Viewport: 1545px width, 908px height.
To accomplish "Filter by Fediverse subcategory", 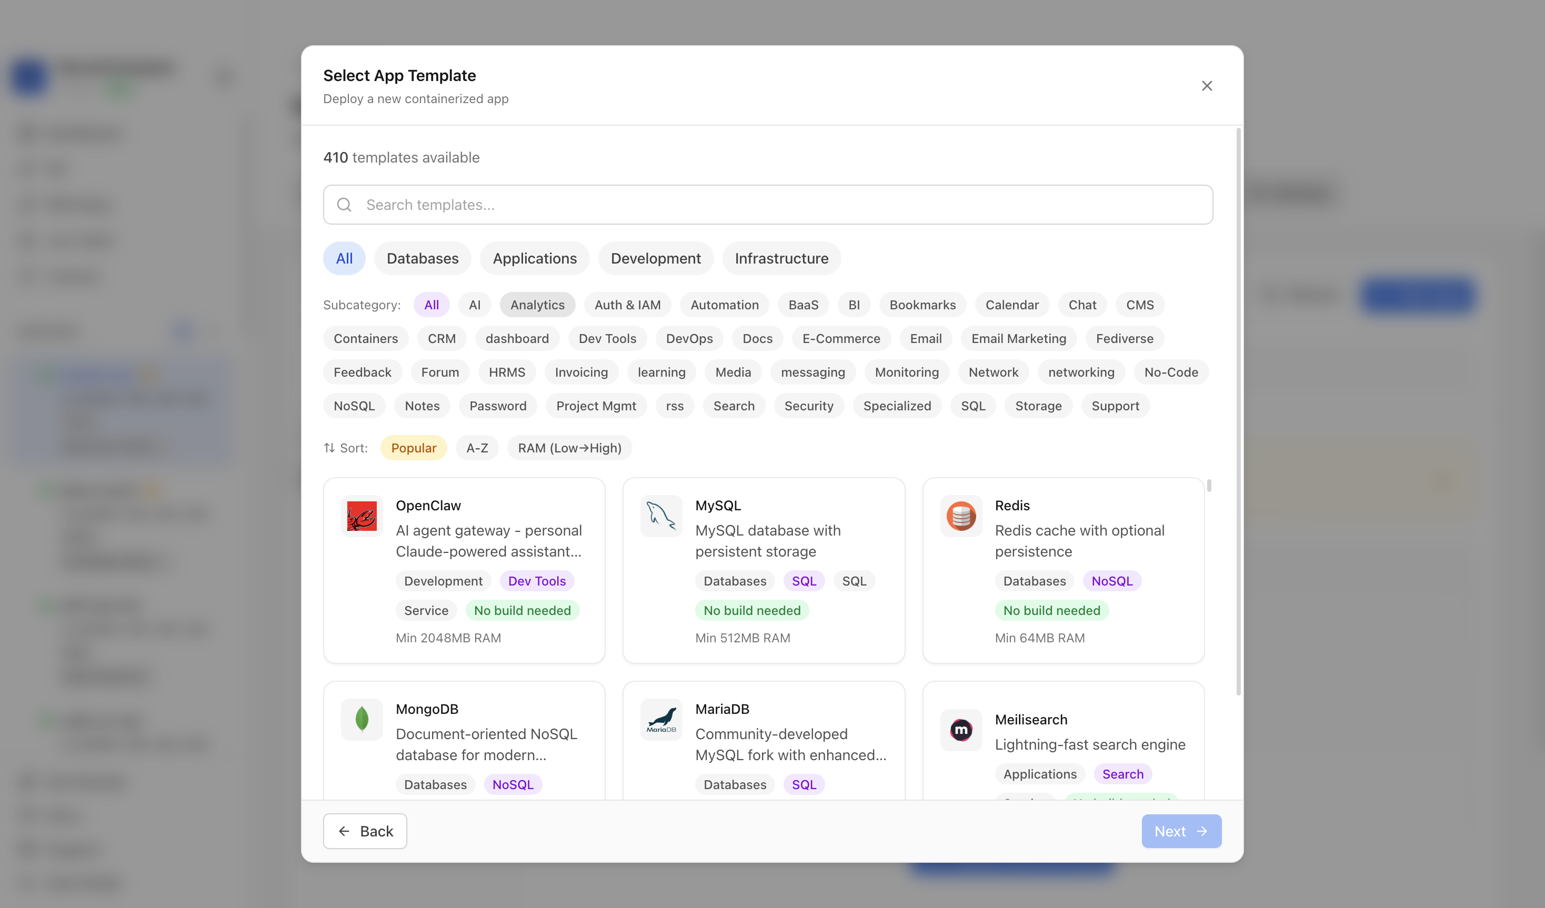I will pyautogui.click(x=1125, y=338).
